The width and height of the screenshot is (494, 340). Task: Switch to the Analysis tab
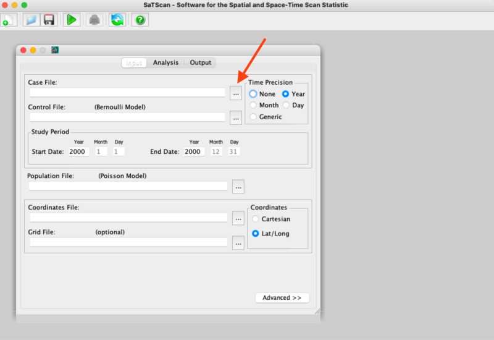click(x=165, y=63)
